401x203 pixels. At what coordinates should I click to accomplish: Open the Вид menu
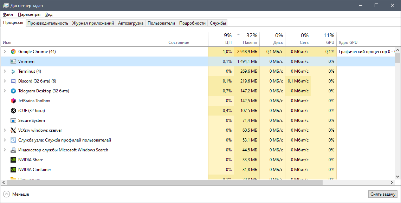tap(49, 14)
